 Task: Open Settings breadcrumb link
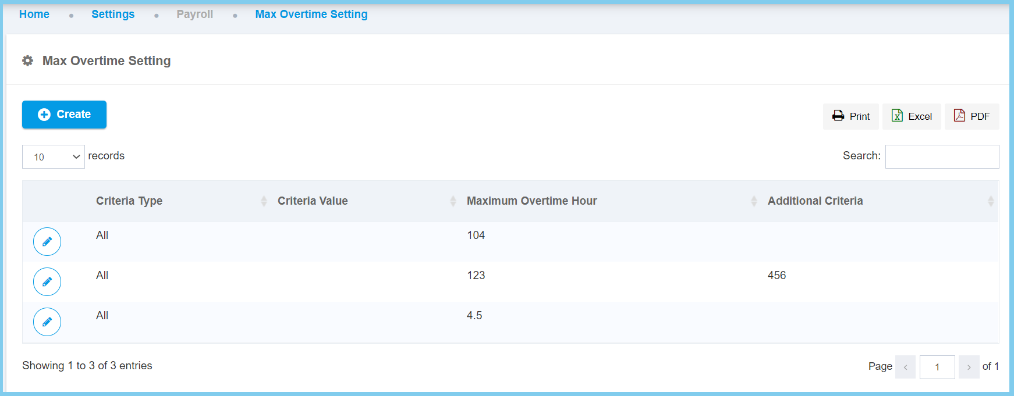point(113,14)
